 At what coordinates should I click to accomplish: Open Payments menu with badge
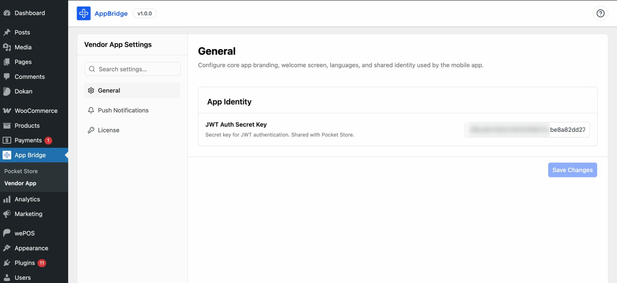[x=34, y=140]
